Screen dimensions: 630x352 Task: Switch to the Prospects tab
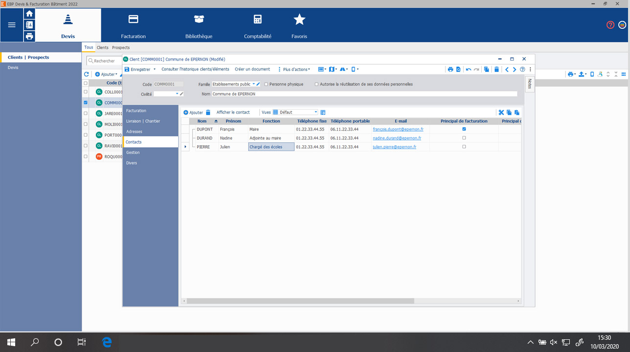(x=121, y=47)
